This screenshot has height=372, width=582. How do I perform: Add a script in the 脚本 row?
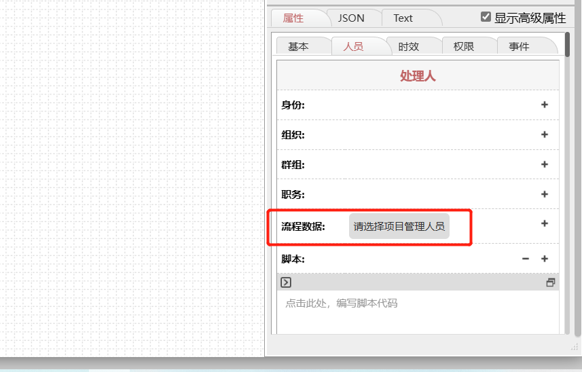545,259
